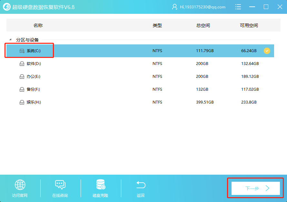Select the 系统(C:) partition row
Viewport: 287px width, 202px height.
[140, 51]
